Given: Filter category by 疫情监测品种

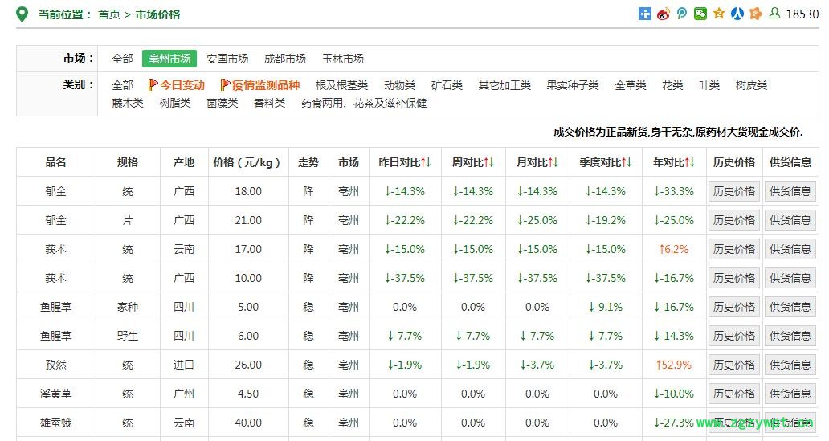Looking at the screenshot, I should point(259,85).
